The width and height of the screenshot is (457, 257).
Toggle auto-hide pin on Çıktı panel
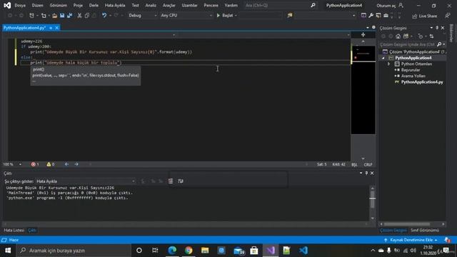coord(366,173)
